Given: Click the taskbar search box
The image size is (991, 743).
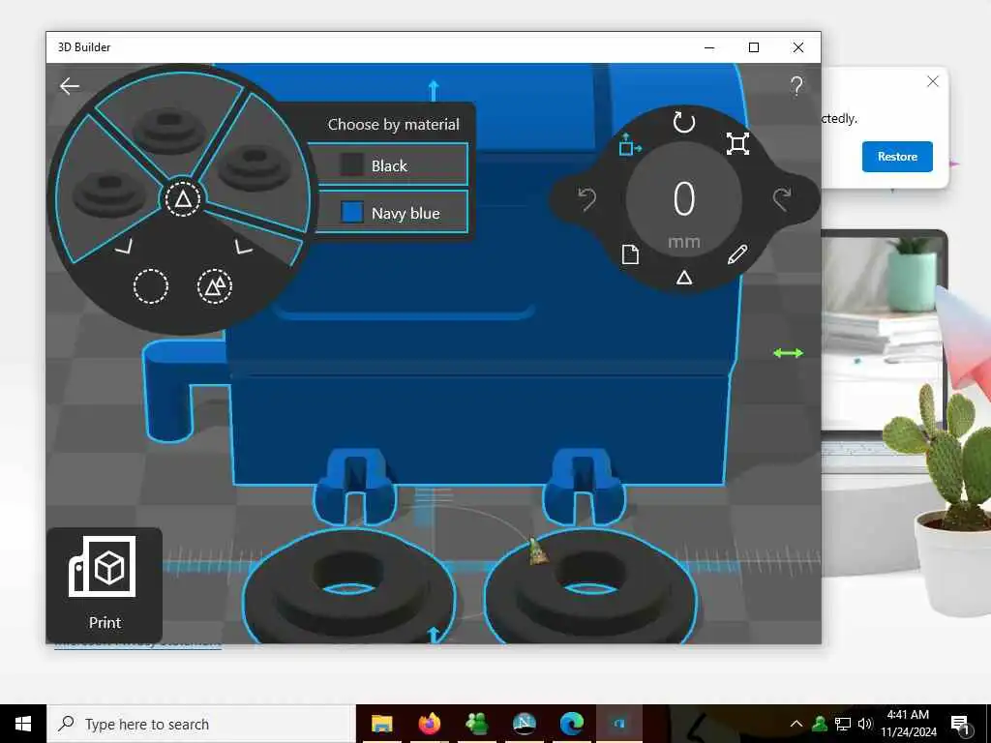Looking at the screenshot, I should click(201, 724).
